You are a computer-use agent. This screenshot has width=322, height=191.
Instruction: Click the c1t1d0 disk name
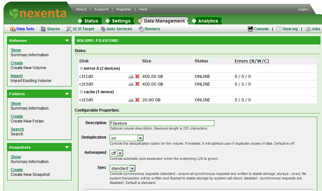[x=86, y=77]
